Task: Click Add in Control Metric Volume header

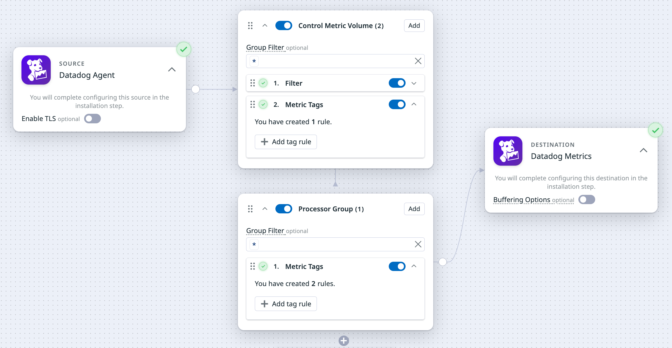Action: pyautogui.click(x=414, y=25)
